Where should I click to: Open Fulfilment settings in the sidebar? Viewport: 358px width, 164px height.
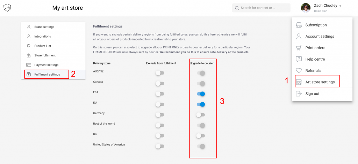[47, 75]
